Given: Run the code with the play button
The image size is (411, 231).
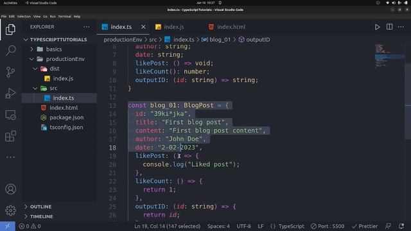Looking at the screenshot, I should [x=377, y=27].
